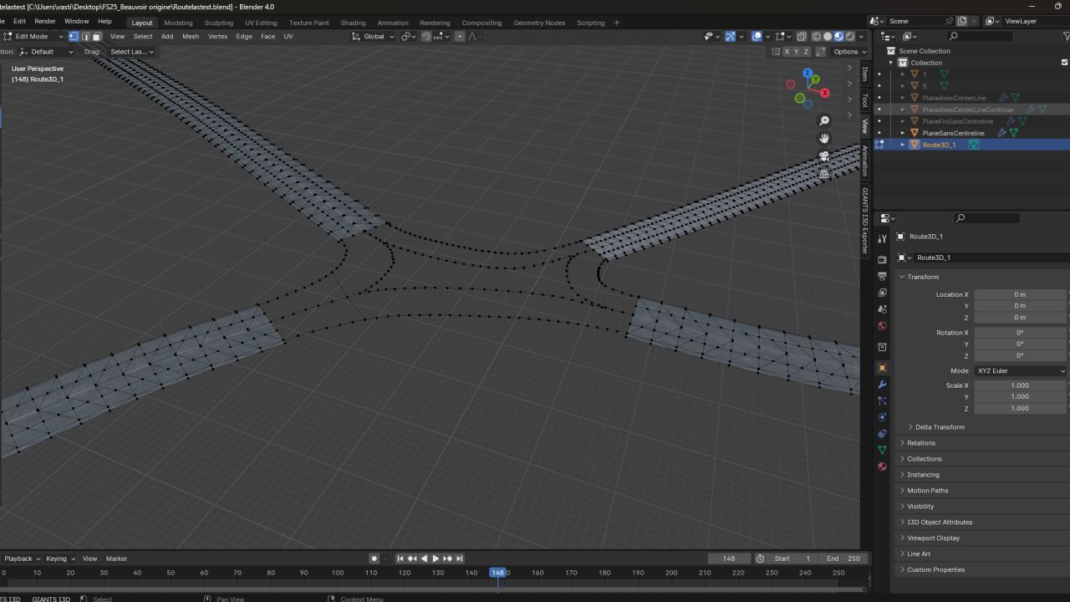Open the UV Editing workspace tab
Image resolution: width=1070 pixels, height=602 pixels.
tap(261, 23)
